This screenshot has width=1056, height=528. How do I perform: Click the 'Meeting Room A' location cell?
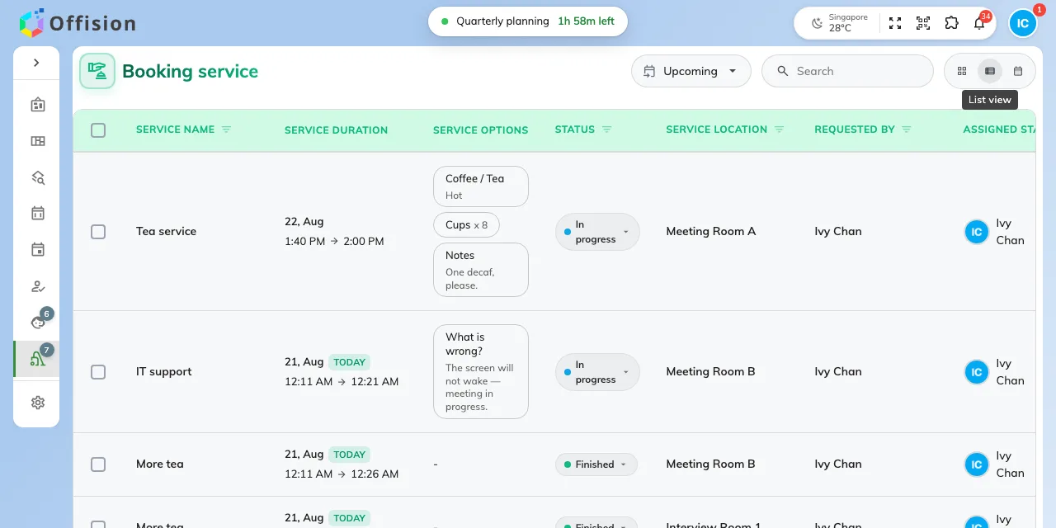(711, 232)
